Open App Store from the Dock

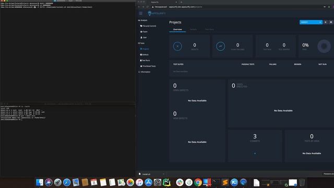click(148, 182)
